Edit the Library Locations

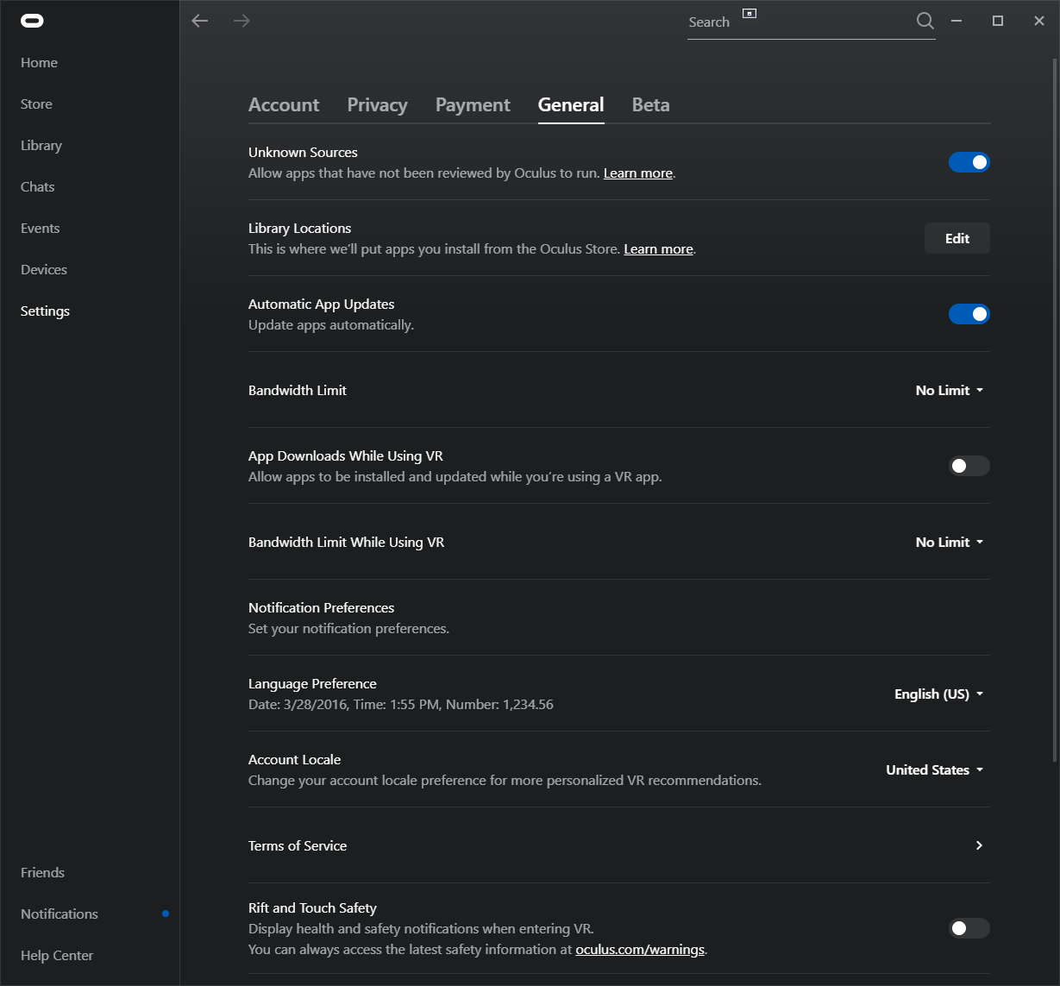(x=957, y=237)
